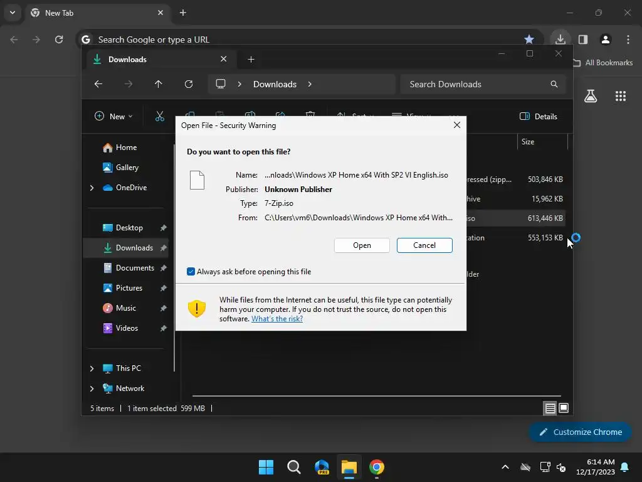The image size is (642, 482).
Task: Open a new Chrome tab
Action: pyautogui.click(x=183, y=13)
